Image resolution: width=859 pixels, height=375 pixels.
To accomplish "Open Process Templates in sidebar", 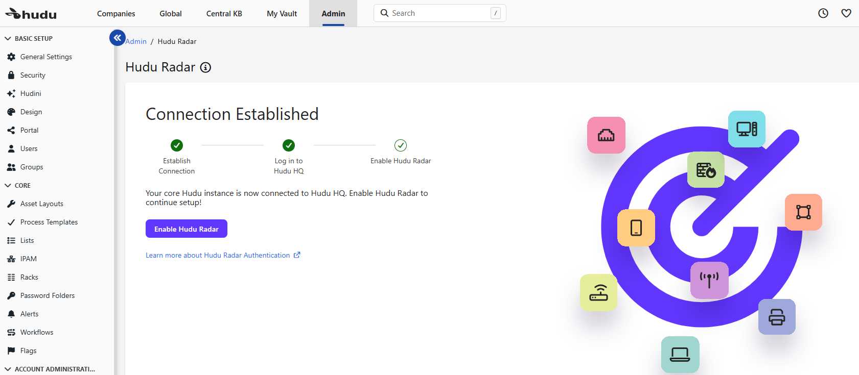I will pos(49,222).
